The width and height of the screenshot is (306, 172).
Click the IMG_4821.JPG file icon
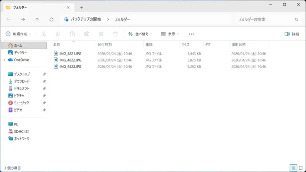tap(56, 53)
